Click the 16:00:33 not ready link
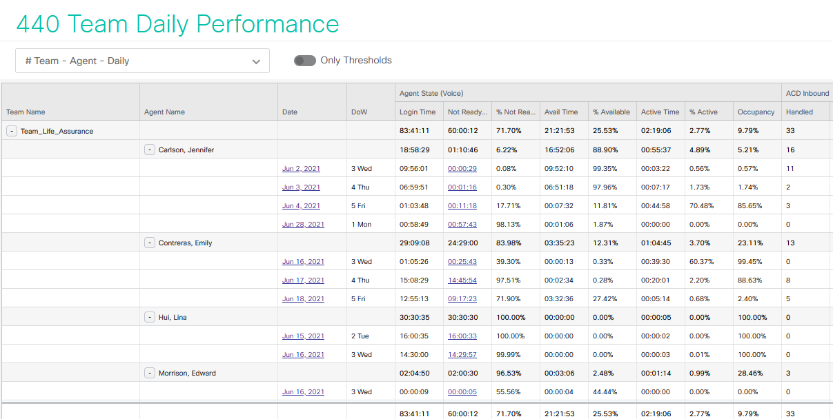The image size is (833, 419). coord(462,336)
